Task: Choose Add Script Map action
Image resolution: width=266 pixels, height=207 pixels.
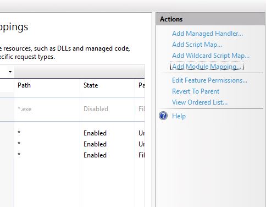Action: [x=197, y=45]
